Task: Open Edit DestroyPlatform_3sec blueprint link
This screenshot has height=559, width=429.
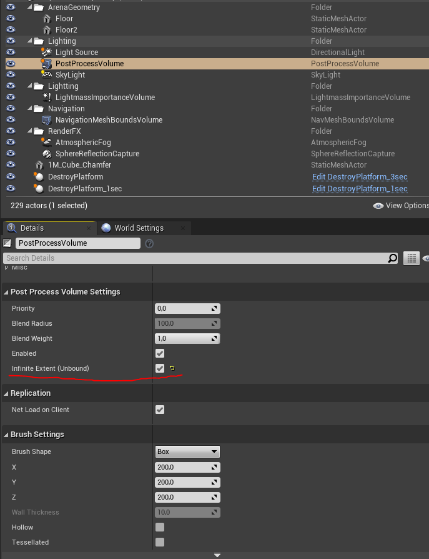Action: pyautogui.click(x=360, y=177)
